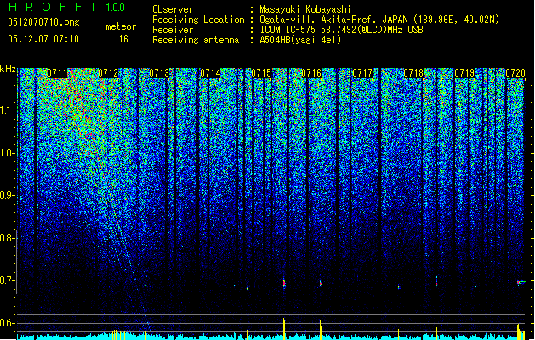
Task: Select the filename 0512070710.png
Action: click(x=43, y=22)
